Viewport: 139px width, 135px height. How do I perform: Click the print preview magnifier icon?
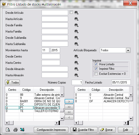8,130
